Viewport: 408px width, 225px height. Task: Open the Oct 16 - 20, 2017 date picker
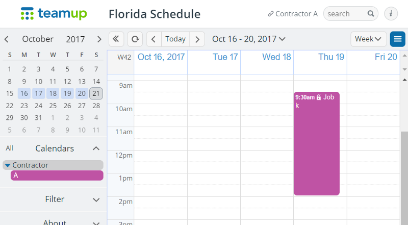tap(248, 39)
